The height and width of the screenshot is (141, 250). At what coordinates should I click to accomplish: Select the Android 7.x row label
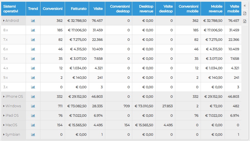pyautogui.click(x=5, y=40)
